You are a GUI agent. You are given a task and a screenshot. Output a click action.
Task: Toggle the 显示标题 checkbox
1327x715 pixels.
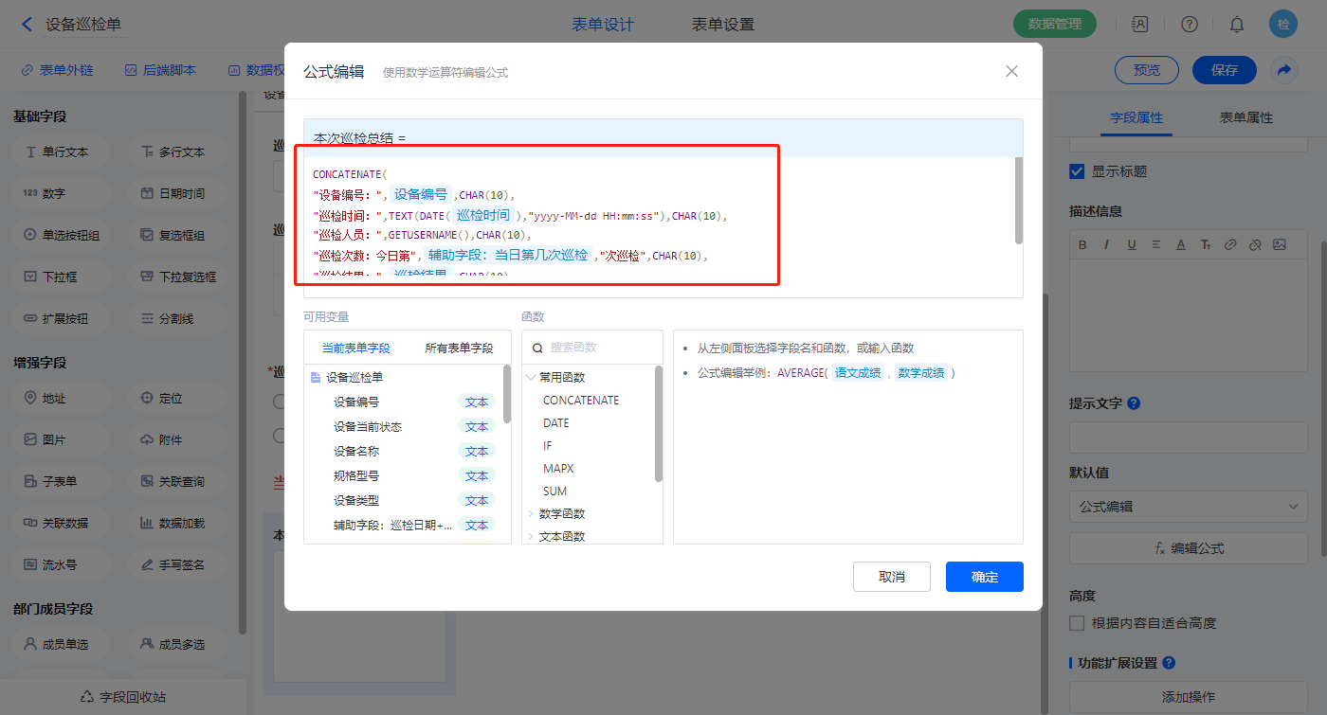pyautogui.click(x=1077, y=171)
